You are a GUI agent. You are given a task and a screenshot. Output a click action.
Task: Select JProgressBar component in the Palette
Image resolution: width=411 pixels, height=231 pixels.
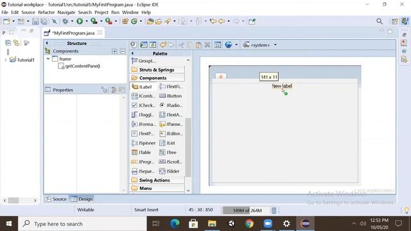pos(143,162)
